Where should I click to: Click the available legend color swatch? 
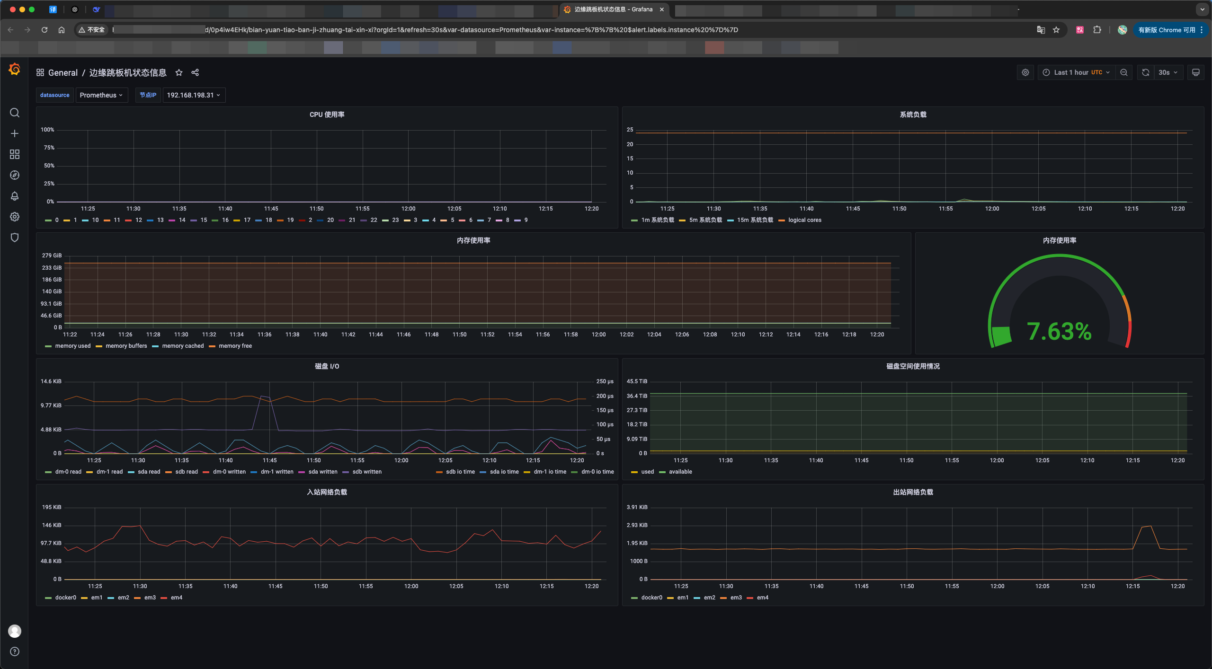point(662,472)
